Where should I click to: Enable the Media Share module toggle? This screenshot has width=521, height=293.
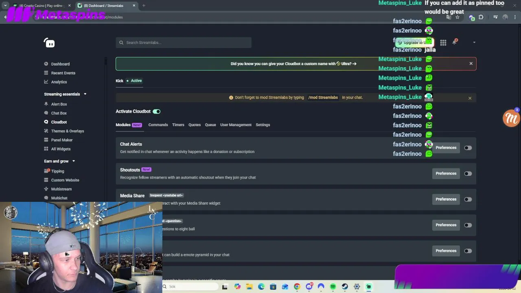468,199
